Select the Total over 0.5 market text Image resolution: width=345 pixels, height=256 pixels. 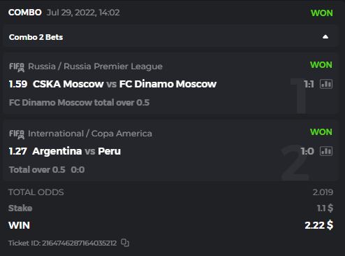click(x=37, y=170)
